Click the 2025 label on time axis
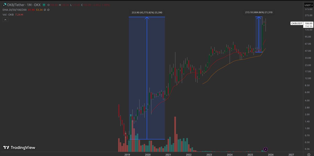 click(250, 155)
